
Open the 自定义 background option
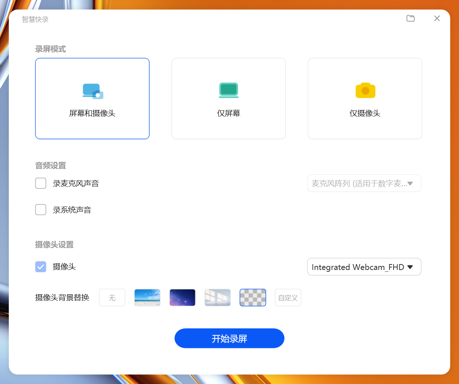coord(288,298)
